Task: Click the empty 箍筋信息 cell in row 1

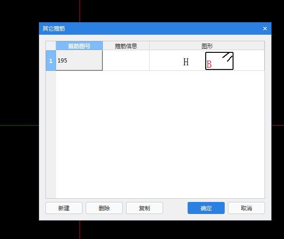Action: 126,61
